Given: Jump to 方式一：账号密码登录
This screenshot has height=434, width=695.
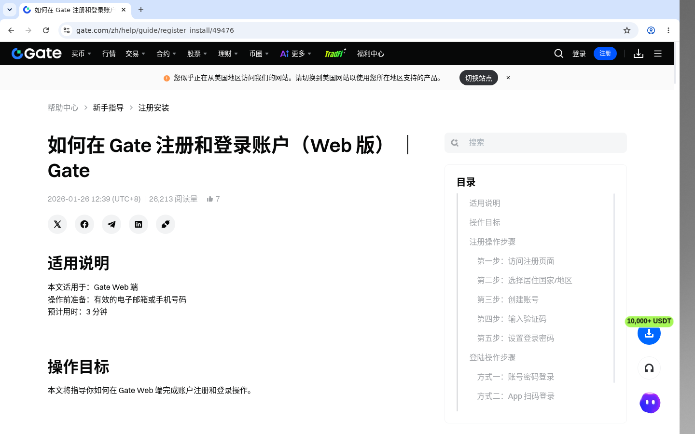Looking at the screenshot, I should coord(515,377).
